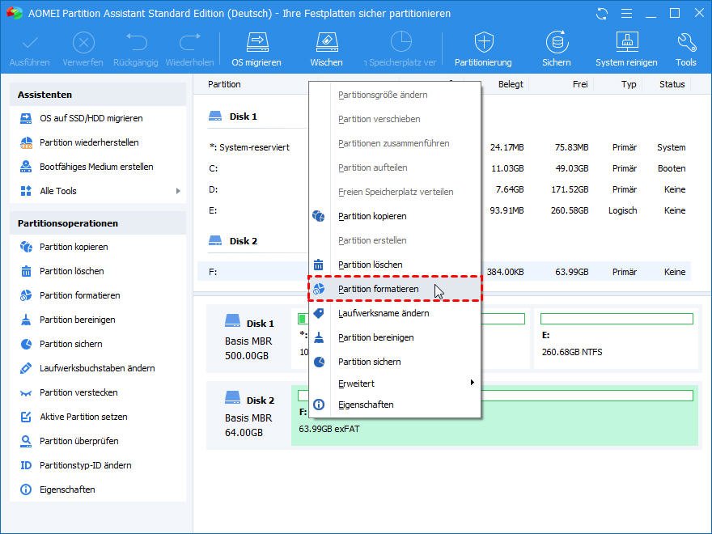
Task: Click Laufwerksbuchstaben ändern in the sidebar
Action: pos(98,368)
